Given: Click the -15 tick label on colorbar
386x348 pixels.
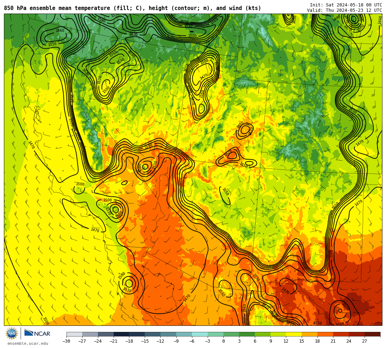Looking at the screenshot, I should (145, 341).
